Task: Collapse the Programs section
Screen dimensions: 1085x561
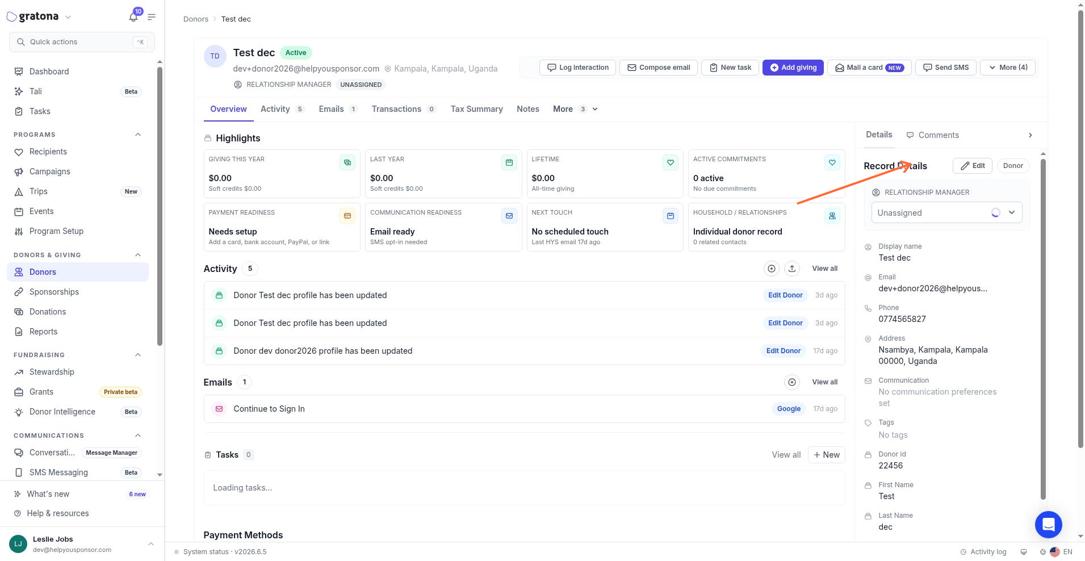Action: pyautogui.click(x=138, y=135)
